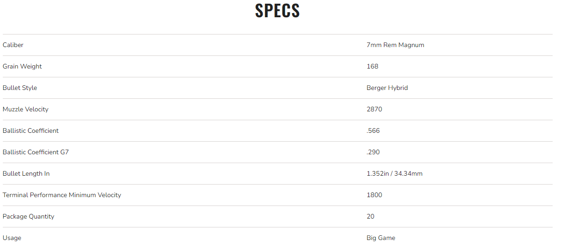
Task: Select the .290 G7 coefficient value
Action: click(373, 152)
